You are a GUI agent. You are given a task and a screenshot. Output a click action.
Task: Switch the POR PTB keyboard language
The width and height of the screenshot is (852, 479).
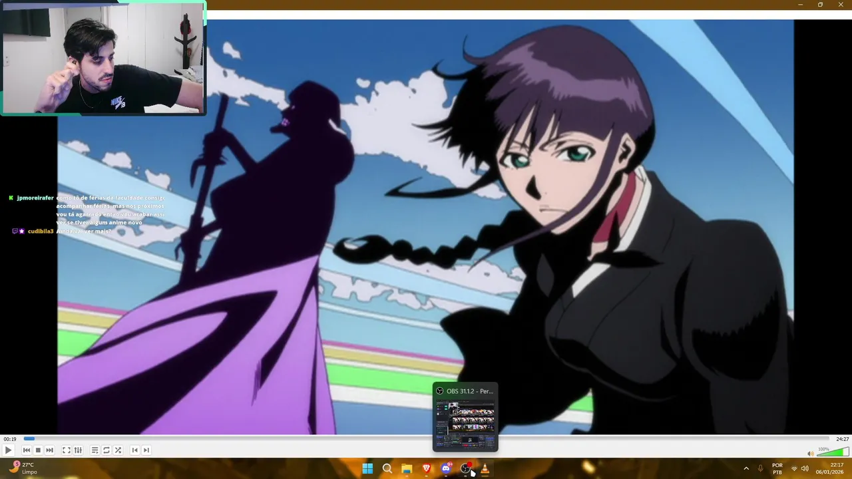(777, 469)
